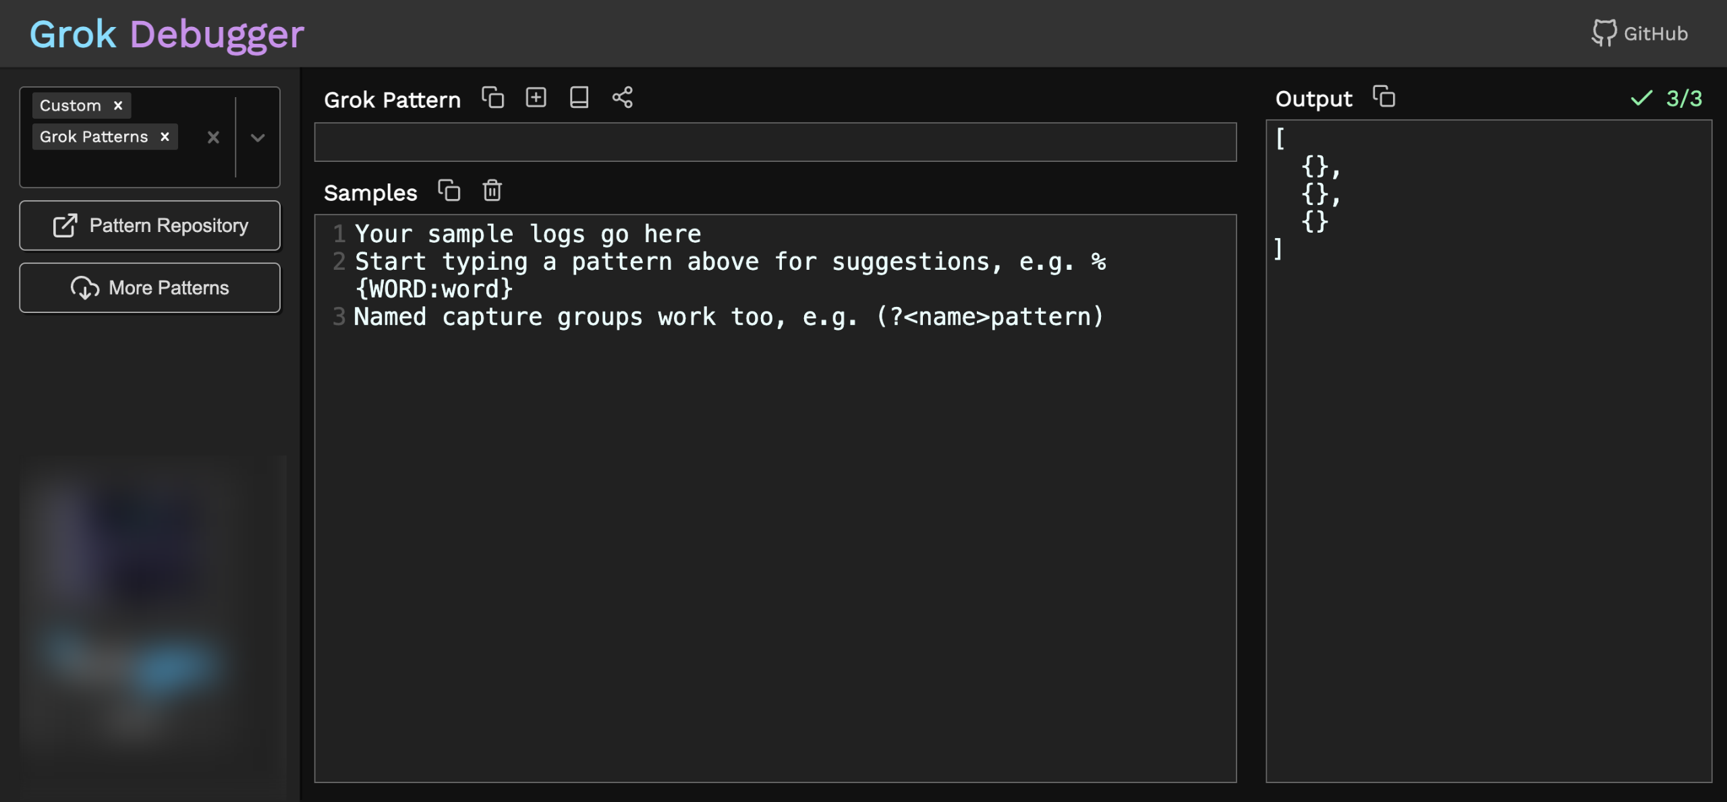Open the pattern book icon

[579, 98]
